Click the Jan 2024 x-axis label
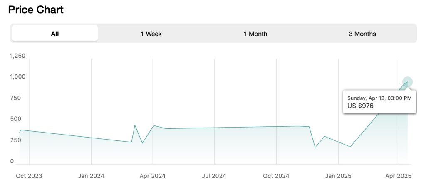This screenshot has height=194, width=426. coord(91,176)
